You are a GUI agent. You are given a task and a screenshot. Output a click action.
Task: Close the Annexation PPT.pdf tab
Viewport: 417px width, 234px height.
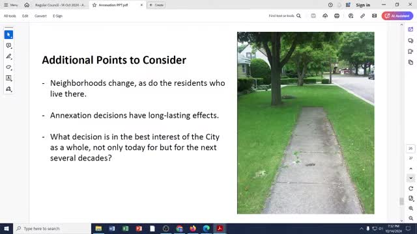click(141, 5)
